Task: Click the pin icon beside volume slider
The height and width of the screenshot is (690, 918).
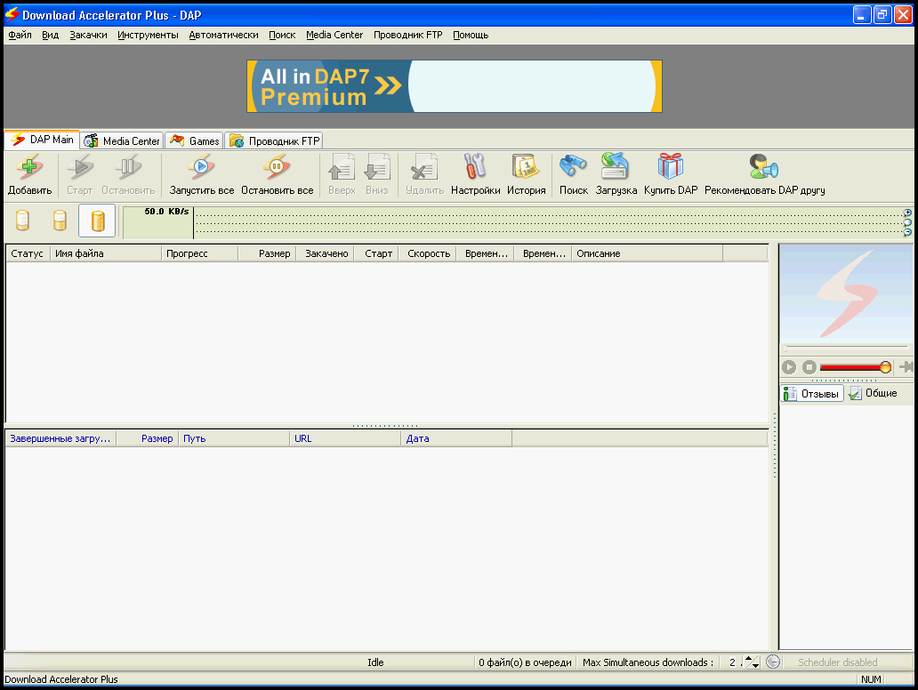Action: (x=906, y=367)
